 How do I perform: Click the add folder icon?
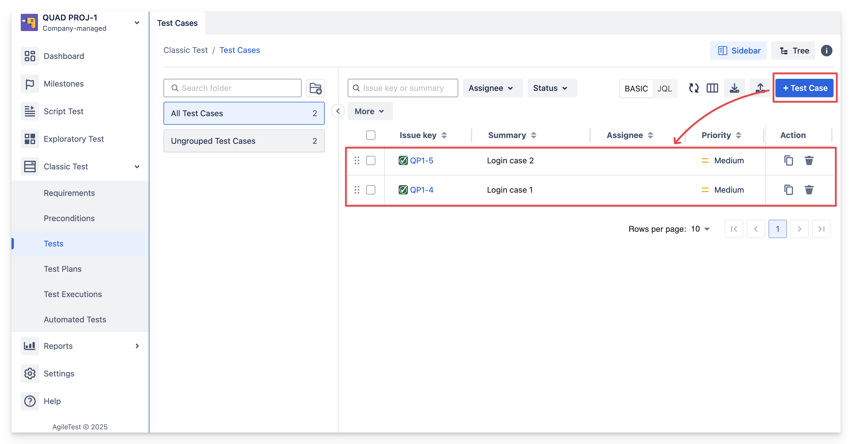point(315,88)
